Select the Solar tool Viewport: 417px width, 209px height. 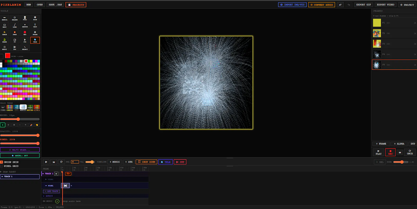tap(35, 33)
